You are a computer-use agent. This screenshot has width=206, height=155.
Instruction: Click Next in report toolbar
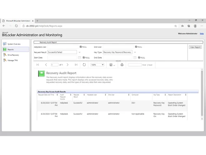click(150, 65)
